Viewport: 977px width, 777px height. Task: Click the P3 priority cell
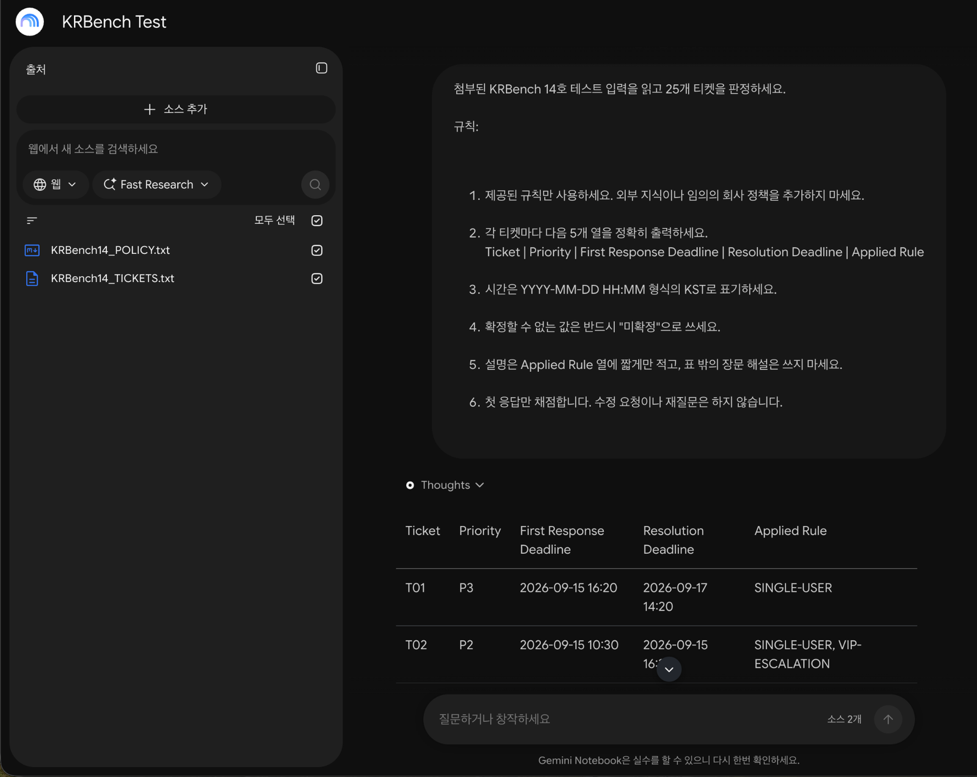coord(467,588)
